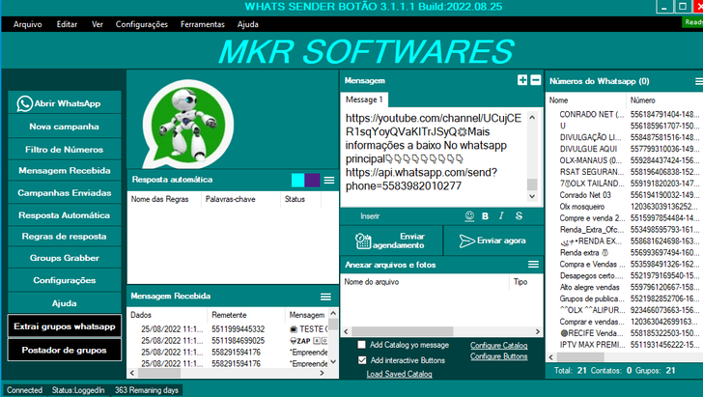Click message box scroll up arrow
The image size is (703, 397).
pos(532,118)
